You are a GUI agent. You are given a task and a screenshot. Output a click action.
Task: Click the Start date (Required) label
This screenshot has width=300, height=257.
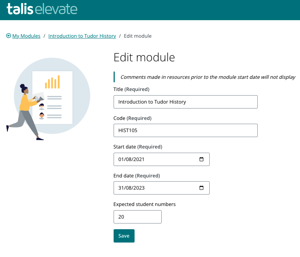138,147
